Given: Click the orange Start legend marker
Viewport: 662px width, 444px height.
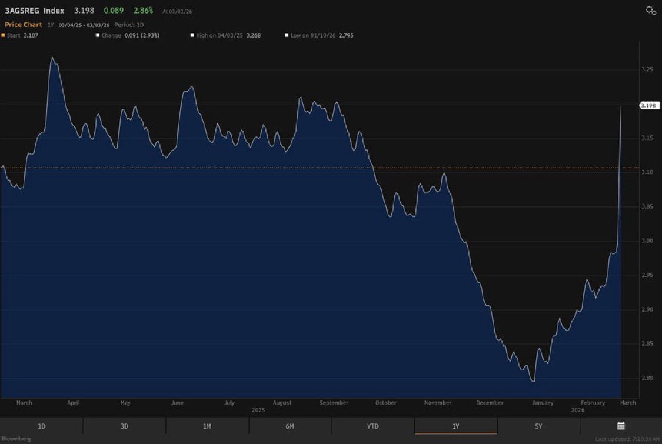Looking at the screenshot, I should coord(3,35).
